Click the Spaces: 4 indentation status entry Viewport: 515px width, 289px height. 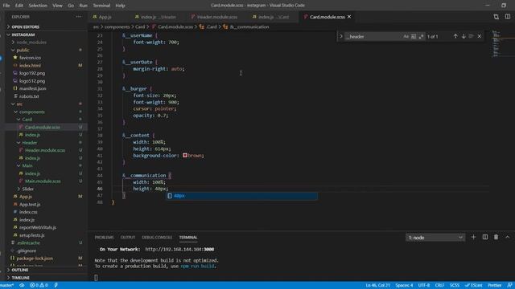point(404,286)
